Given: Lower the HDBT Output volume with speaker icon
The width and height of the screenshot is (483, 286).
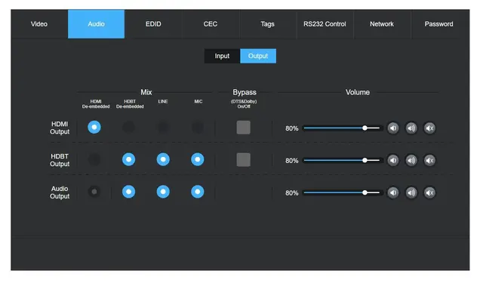Looking at the screenshot, I should click(393, 161).
